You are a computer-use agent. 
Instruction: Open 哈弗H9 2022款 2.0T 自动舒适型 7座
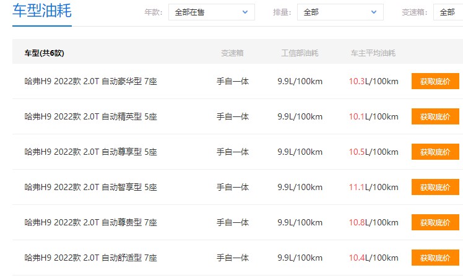(90, 258)
